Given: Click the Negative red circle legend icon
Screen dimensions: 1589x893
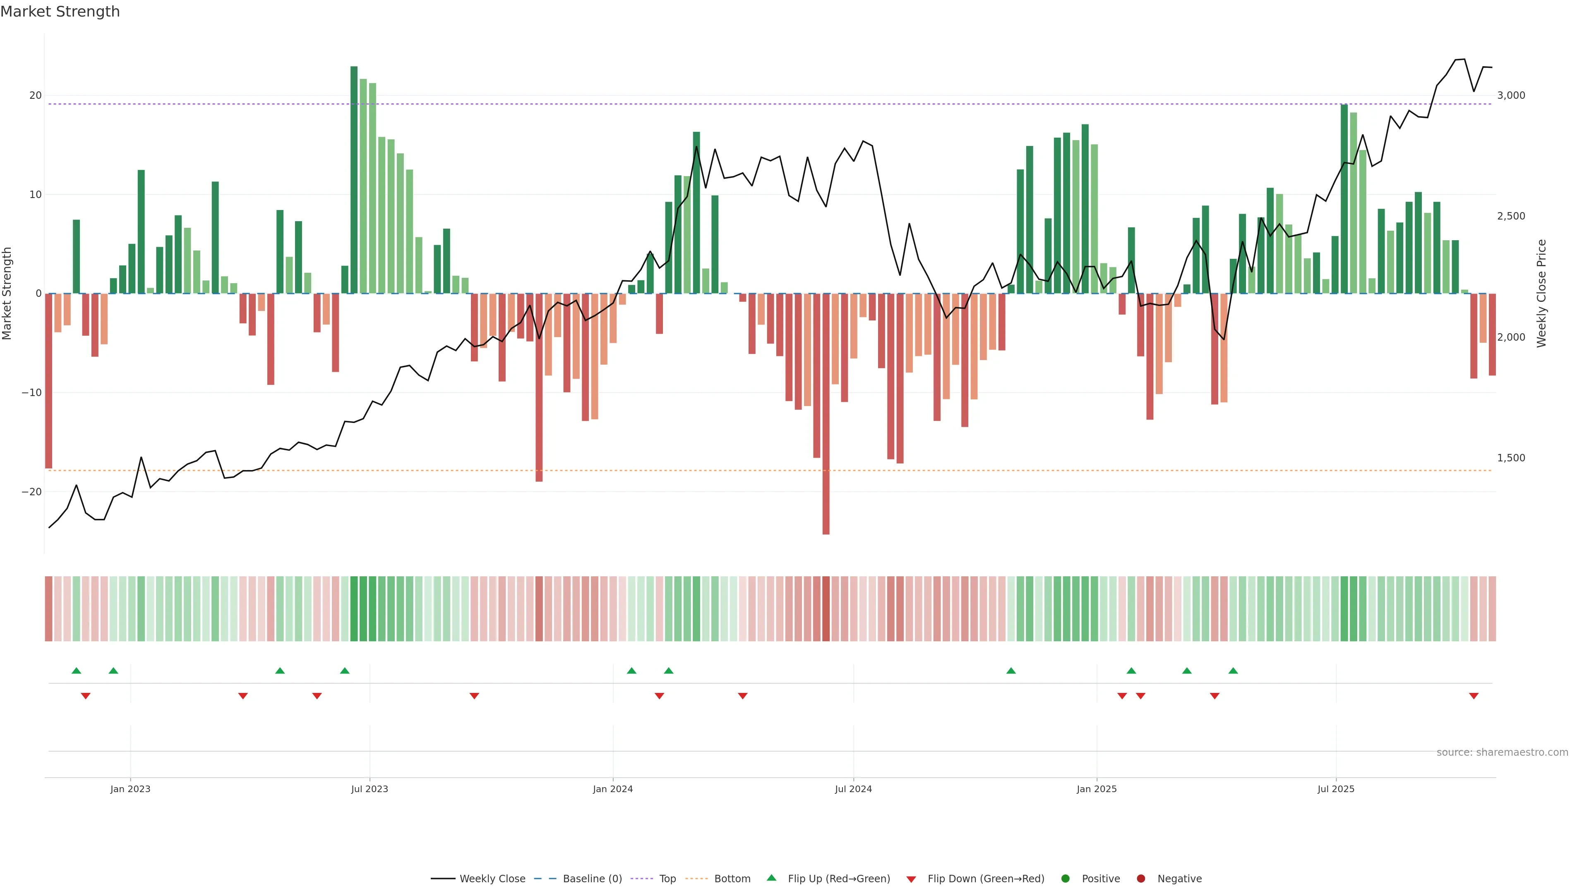Looking at the screenshot, I should click(1140, 879).
